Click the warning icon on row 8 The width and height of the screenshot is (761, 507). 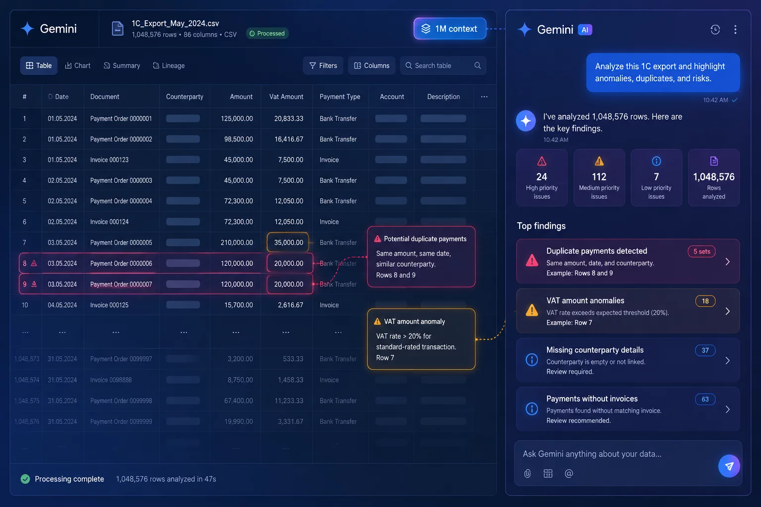(x=34, y=263)
